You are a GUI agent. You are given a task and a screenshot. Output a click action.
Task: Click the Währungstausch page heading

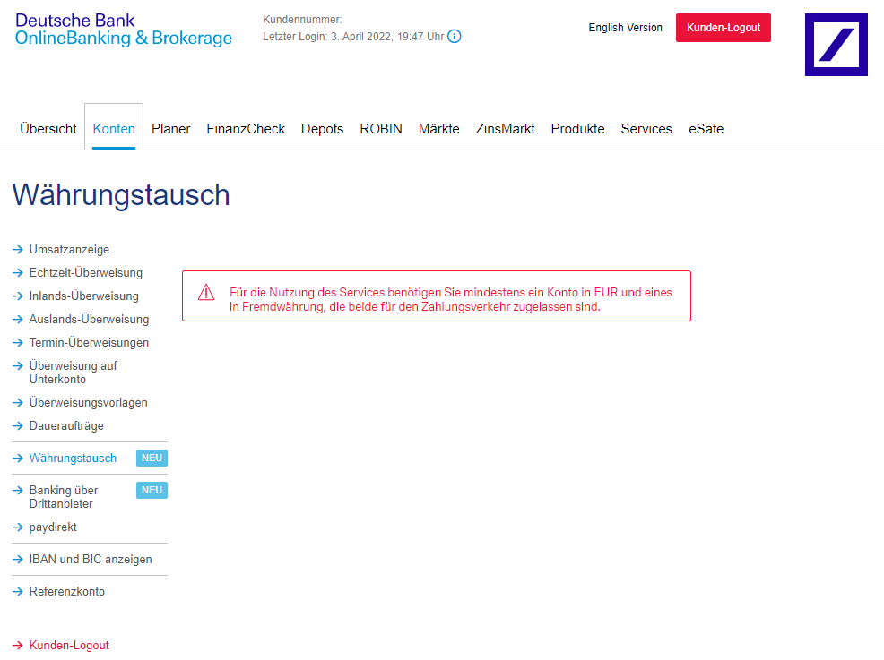pos(121,195)
